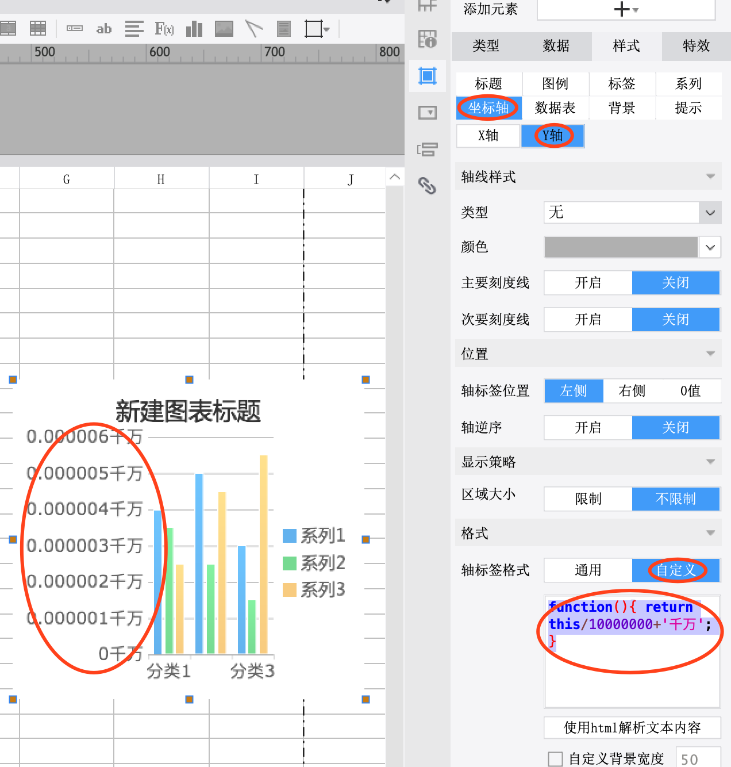
Task: Set axis label position to 右侧
Action: click(633, 391)
